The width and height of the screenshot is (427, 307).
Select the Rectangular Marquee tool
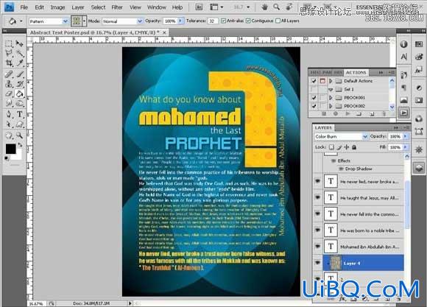click(9, 43)
